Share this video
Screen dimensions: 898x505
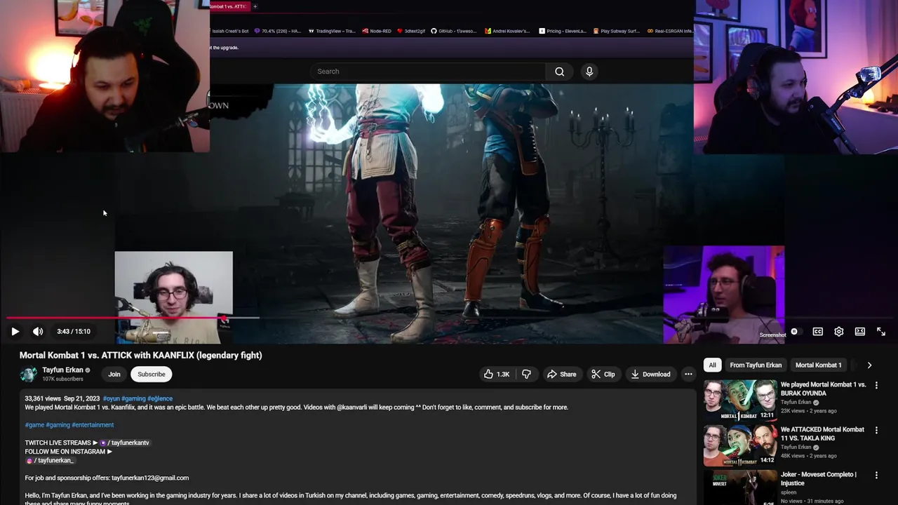[561, 375]
